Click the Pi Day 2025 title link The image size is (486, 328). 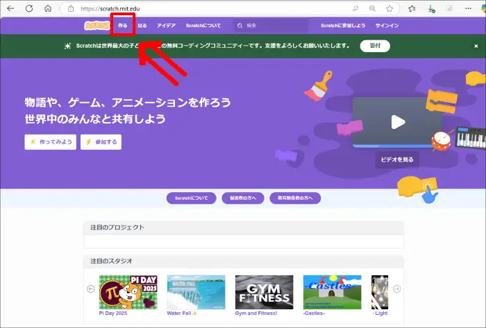click(x=113, y=313)
